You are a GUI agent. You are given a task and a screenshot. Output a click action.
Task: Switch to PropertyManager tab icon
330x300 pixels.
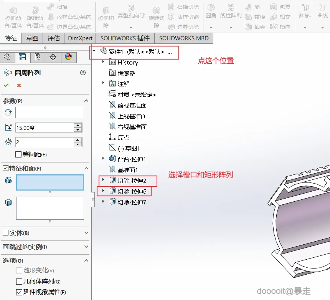22,57
